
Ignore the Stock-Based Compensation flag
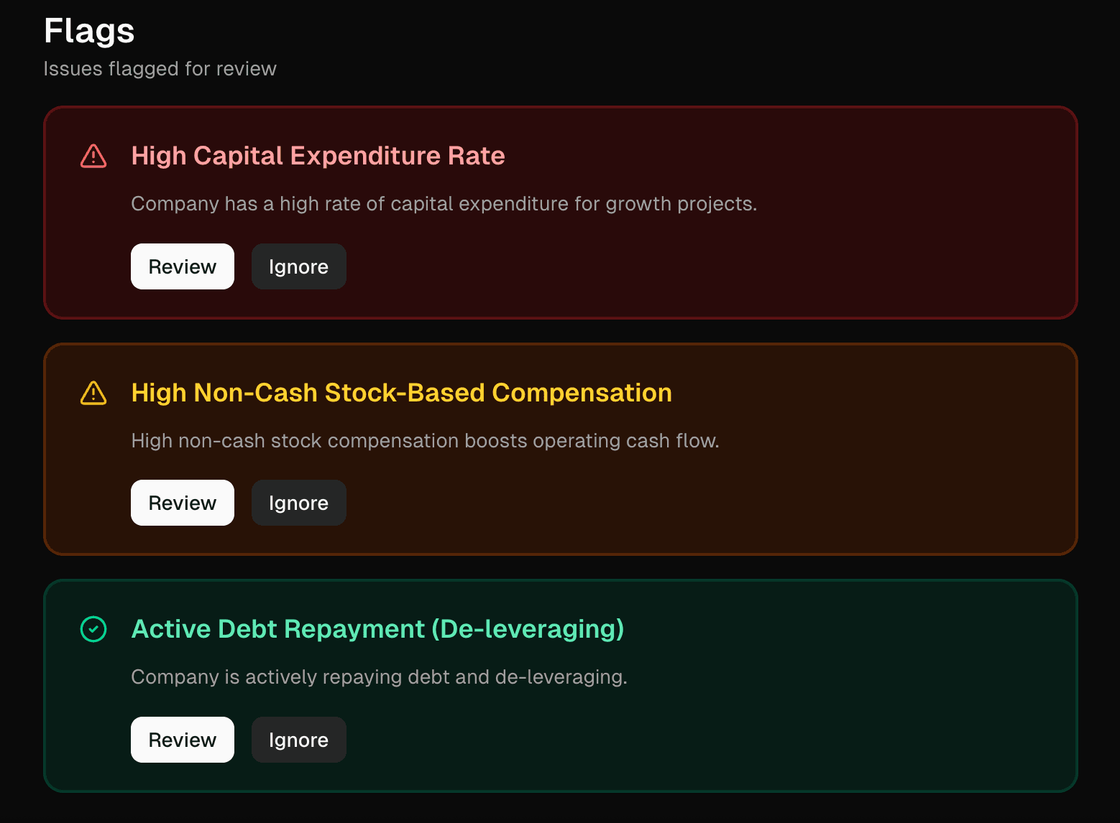[x=298, y=503]
